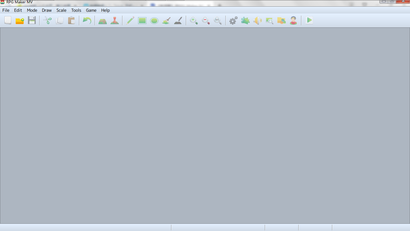Viewport: 410px width, 231px height.
Task: Open the Tools menu
Action: tap(76, 10)
